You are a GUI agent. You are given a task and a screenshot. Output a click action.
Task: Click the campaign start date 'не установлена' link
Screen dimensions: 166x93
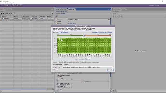[72, 24]
